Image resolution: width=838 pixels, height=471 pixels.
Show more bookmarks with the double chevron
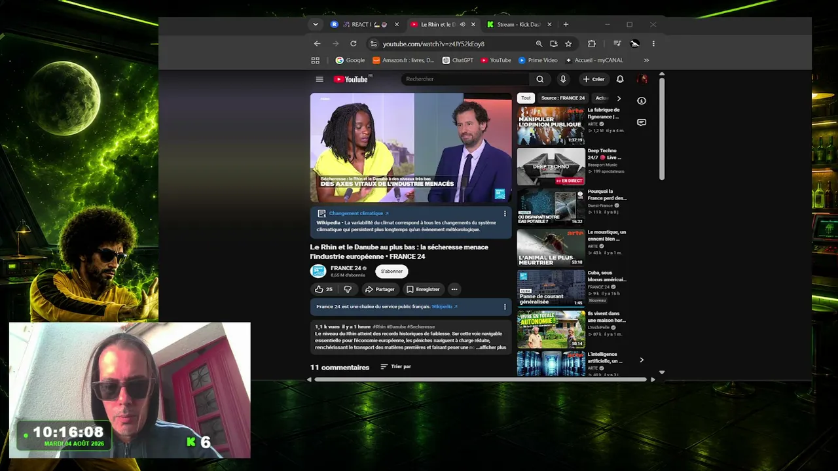(646, 60)
